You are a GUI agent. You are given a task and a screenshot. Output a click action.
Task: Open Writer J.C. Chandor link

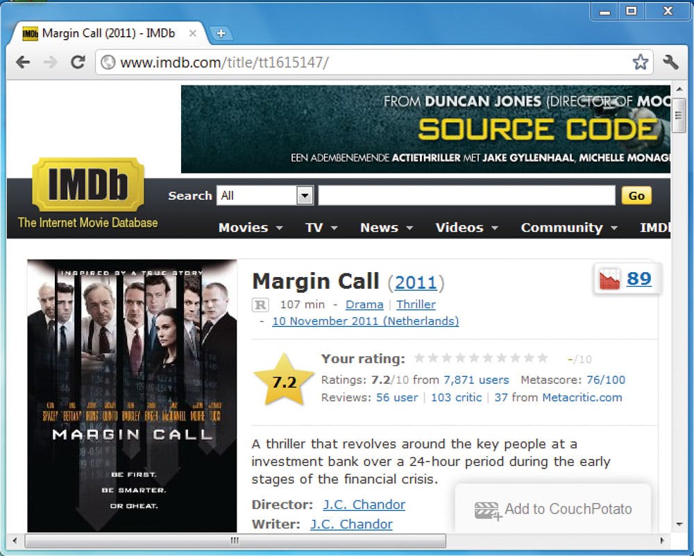(351, 524)
